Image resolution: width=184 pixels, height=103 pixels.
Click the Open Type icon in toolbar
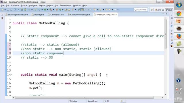(x=66, y=9)
